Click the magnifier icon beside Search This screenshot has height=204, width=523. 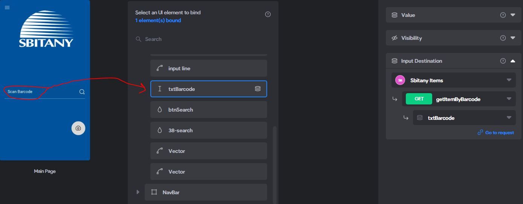pyautogui.click(x=138, y=39)
